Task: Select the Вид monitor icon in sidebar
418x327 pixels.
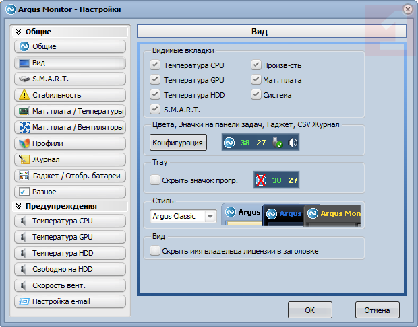Action: [24, 63]
